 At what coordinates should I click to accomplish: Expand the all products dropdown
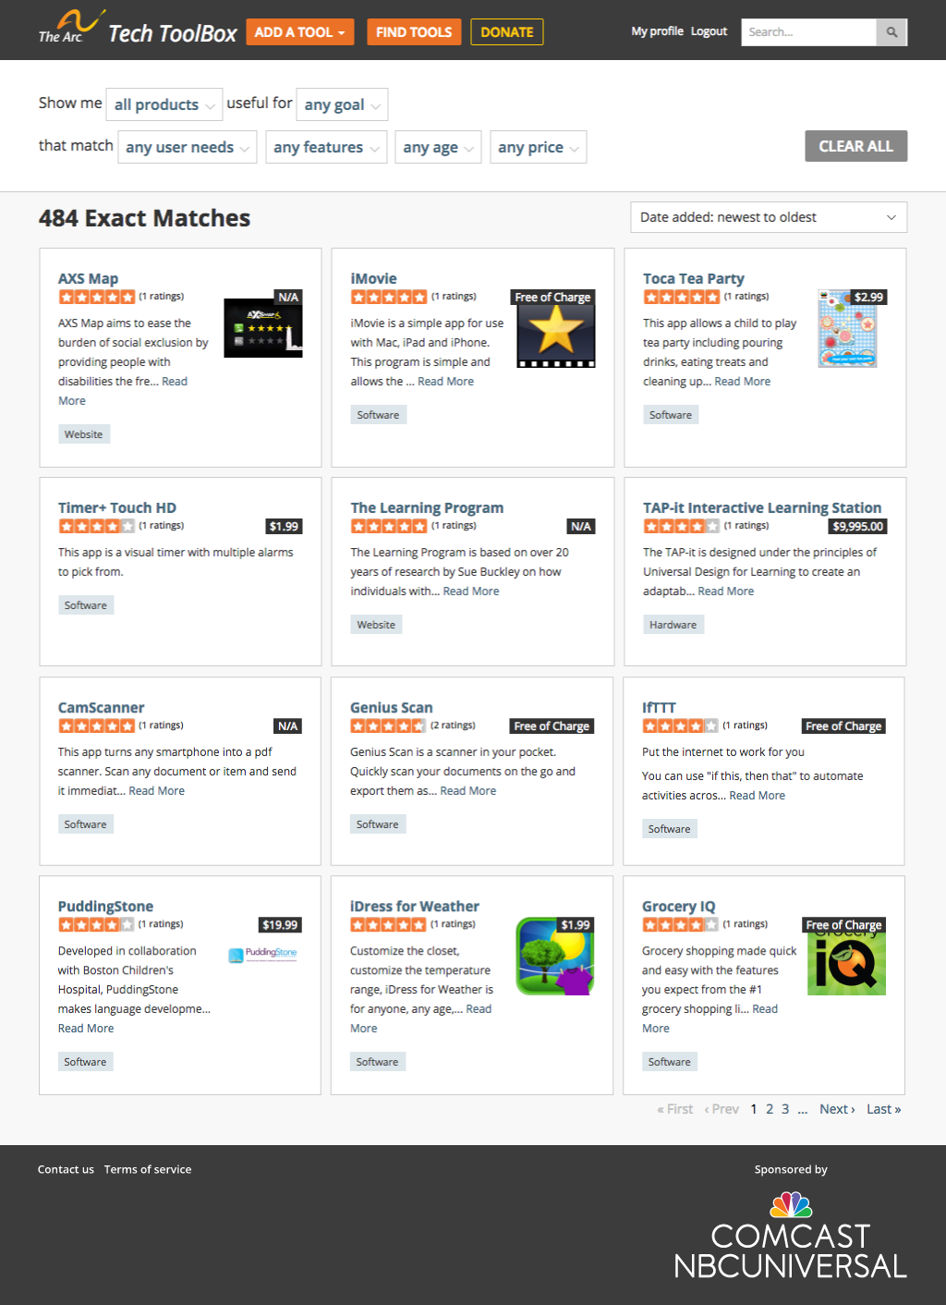click(x=164, y=104)
